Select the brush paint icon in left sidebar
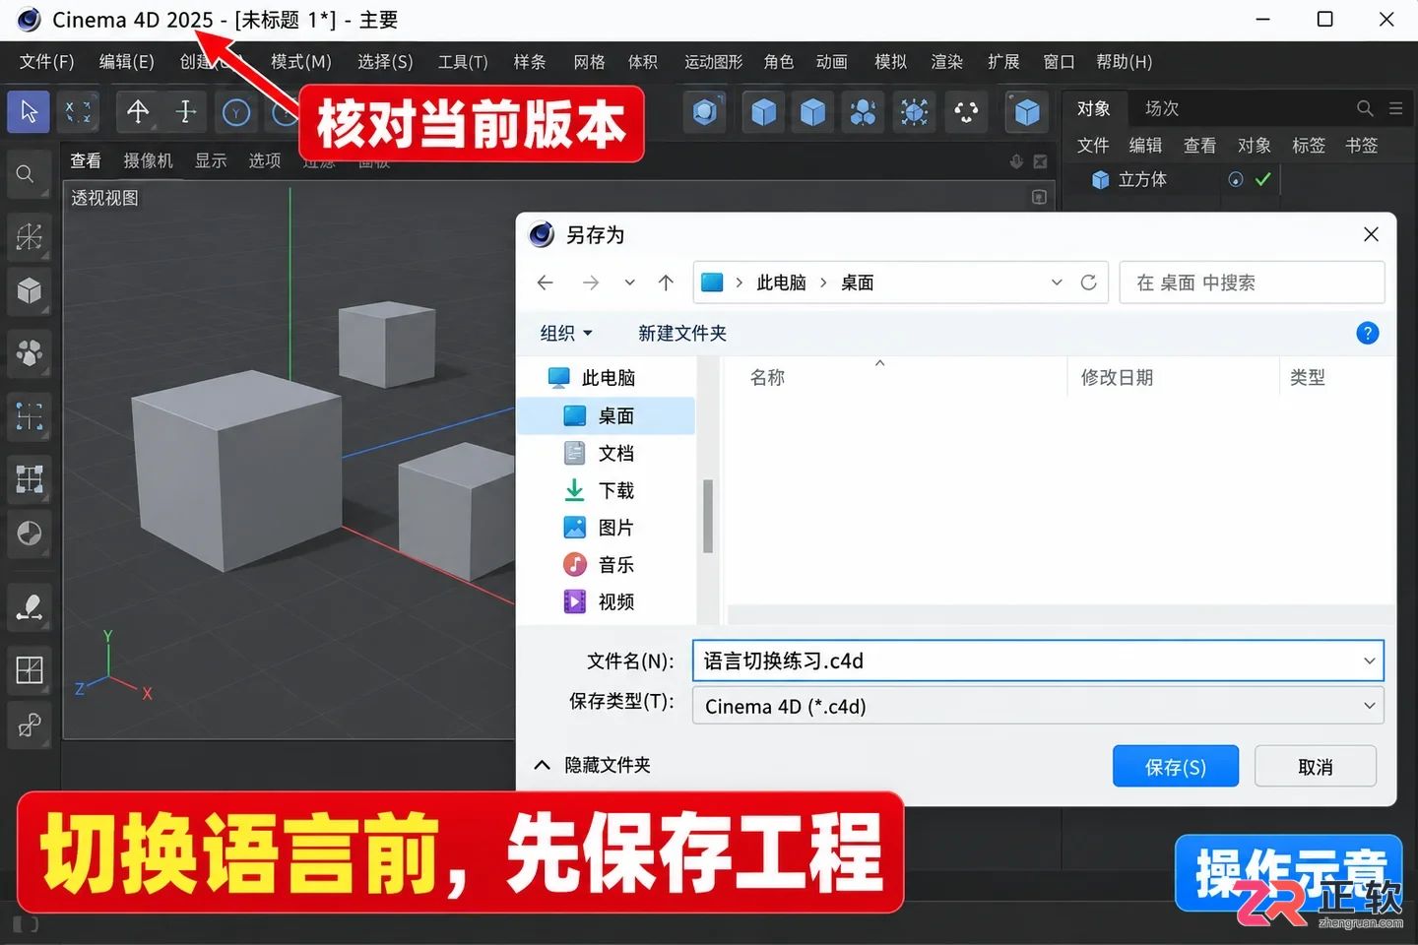The height and width of the screenshot is (945, 1418). tap(29, 606)
